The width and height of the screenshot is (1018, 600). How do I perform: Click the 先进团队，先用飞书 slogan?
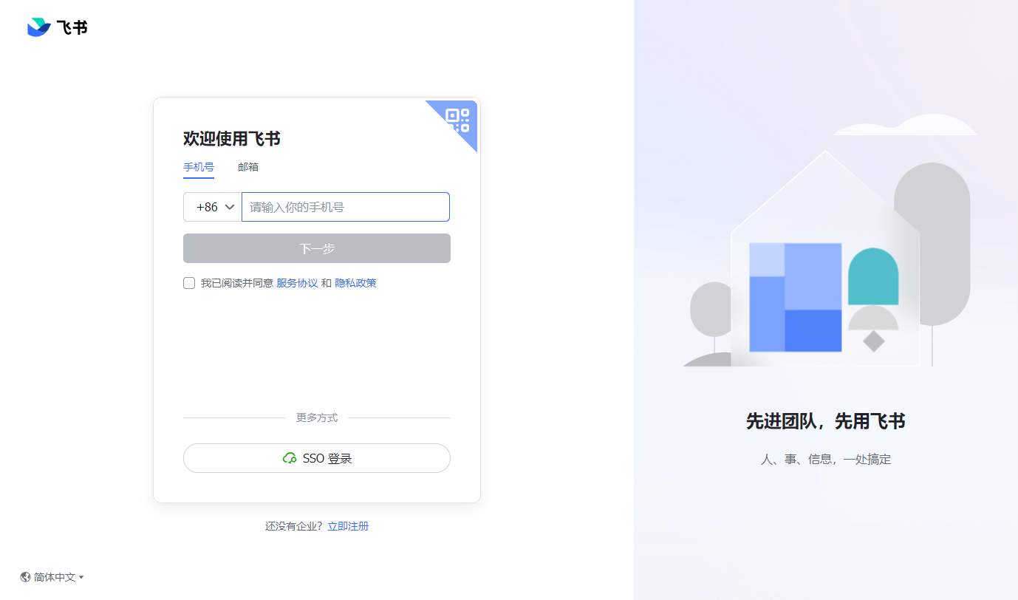tap(826, 421)
